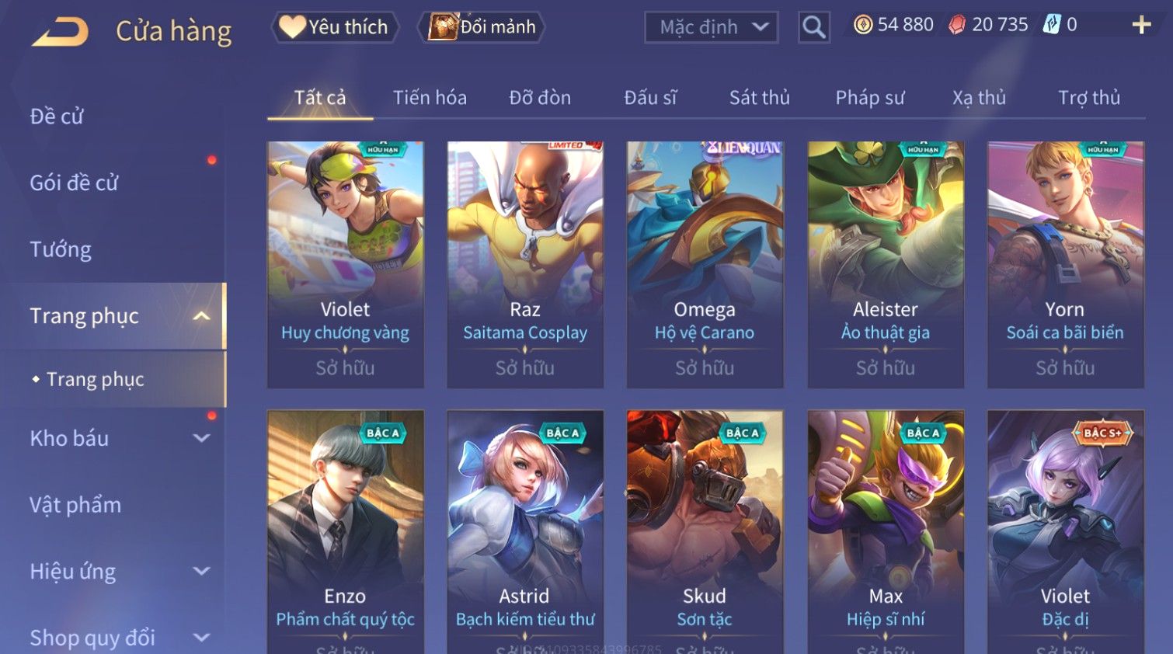
Task: Open the Mặc định sort dropdown
Action: coord(711,27)
